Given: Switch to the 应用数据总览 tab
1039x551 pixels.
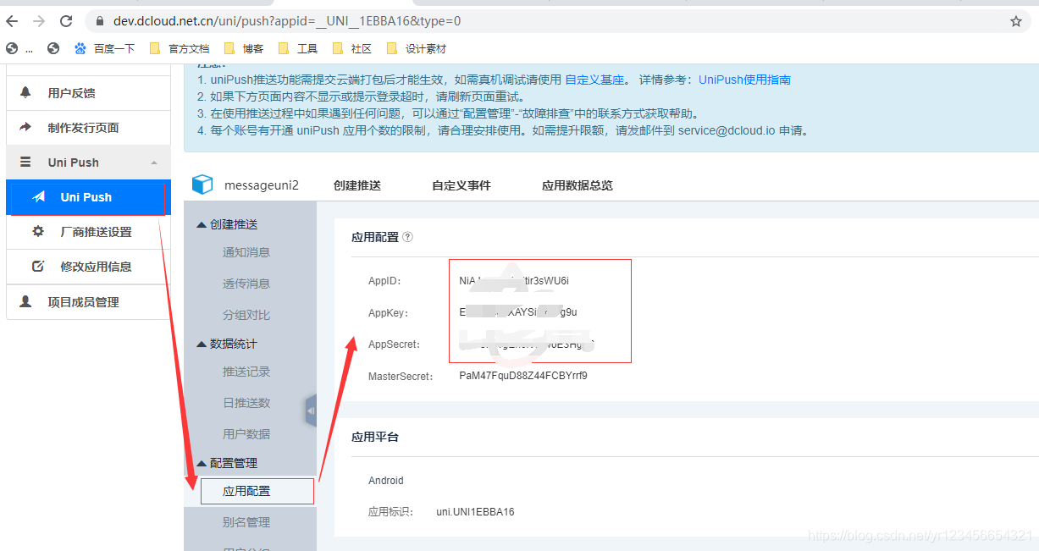Looking at the screenshot, I should pos(578,185).
